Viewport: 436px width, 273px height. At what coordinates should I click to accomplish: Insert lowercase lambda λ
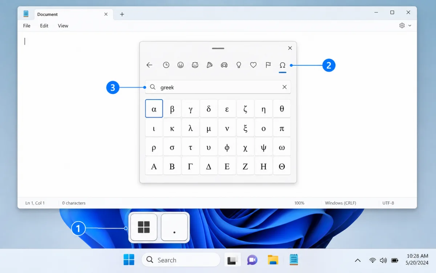click(x=190, y=128)
